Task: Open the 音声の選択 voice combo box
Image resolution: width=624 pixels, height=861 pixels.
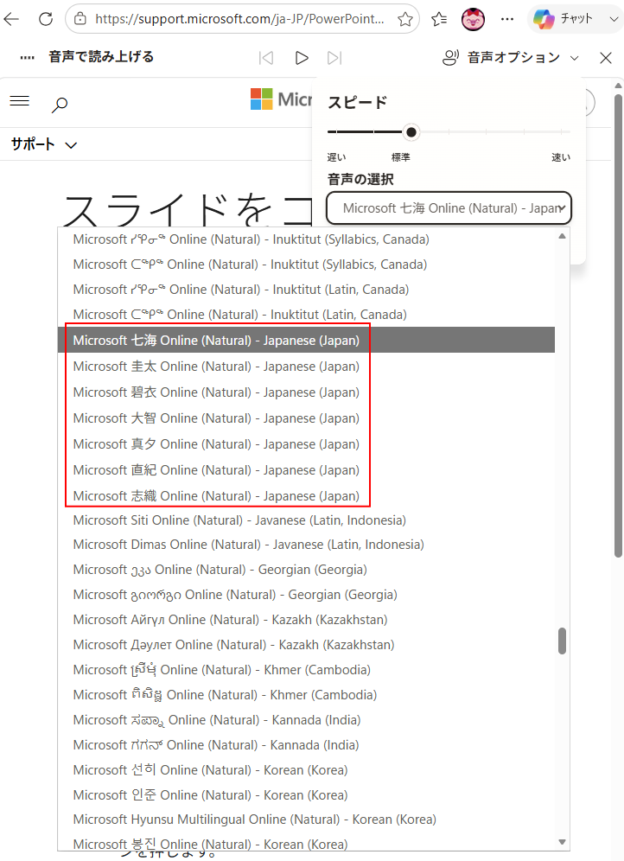Action: (x=449, y=208)
